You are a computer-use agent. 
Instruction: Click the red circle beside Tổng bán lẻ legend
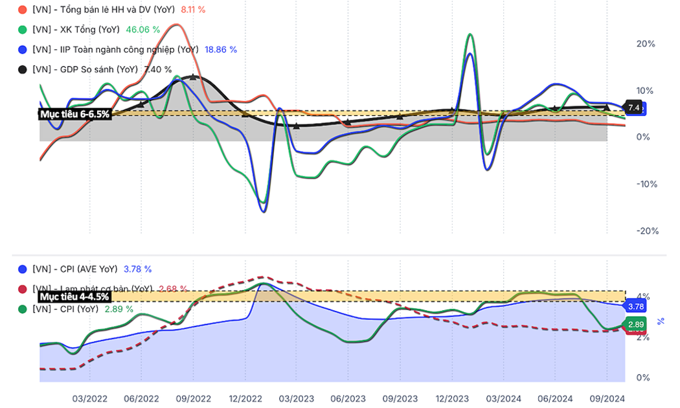pos(23,10)
